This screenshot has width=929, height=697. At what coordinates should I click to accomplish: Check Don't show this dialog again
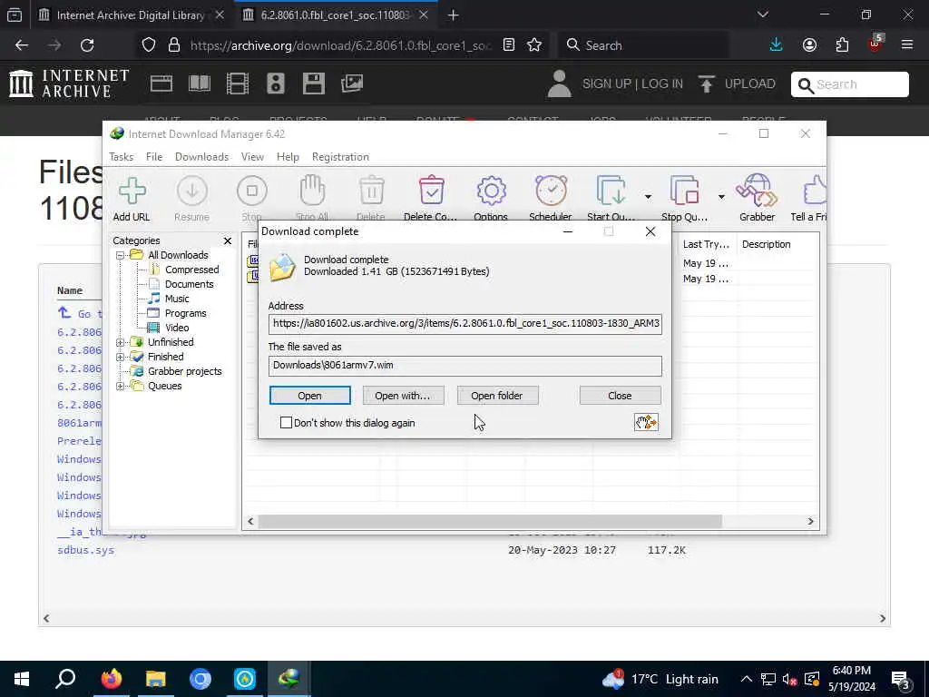(286, 423)
